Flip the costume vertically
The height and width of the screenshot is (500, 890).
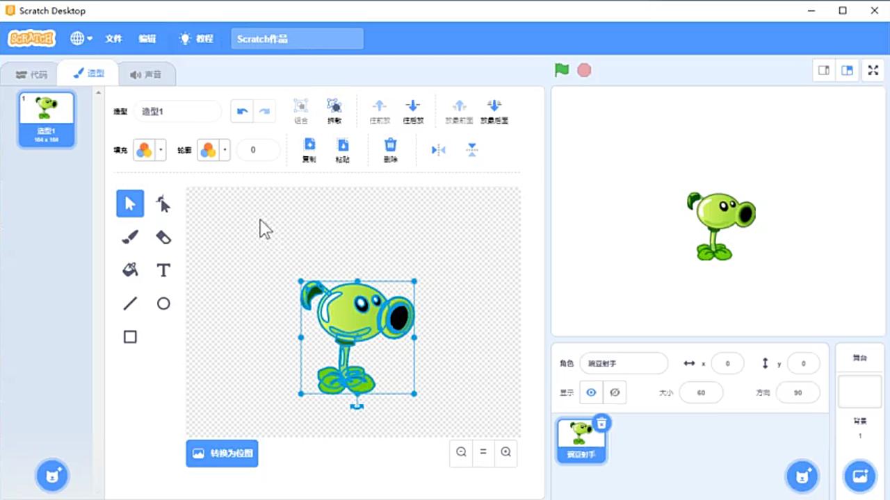tap(472, 150)
